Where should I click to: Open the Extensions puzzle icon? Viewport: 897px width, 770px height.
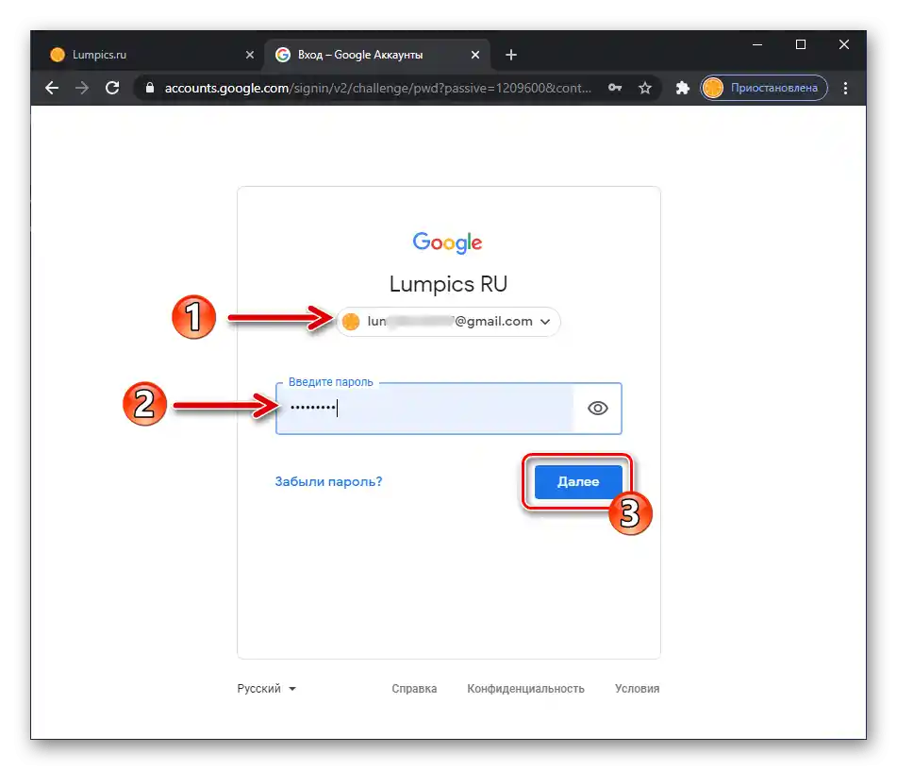pyautogui.click(x=682, y=88)
